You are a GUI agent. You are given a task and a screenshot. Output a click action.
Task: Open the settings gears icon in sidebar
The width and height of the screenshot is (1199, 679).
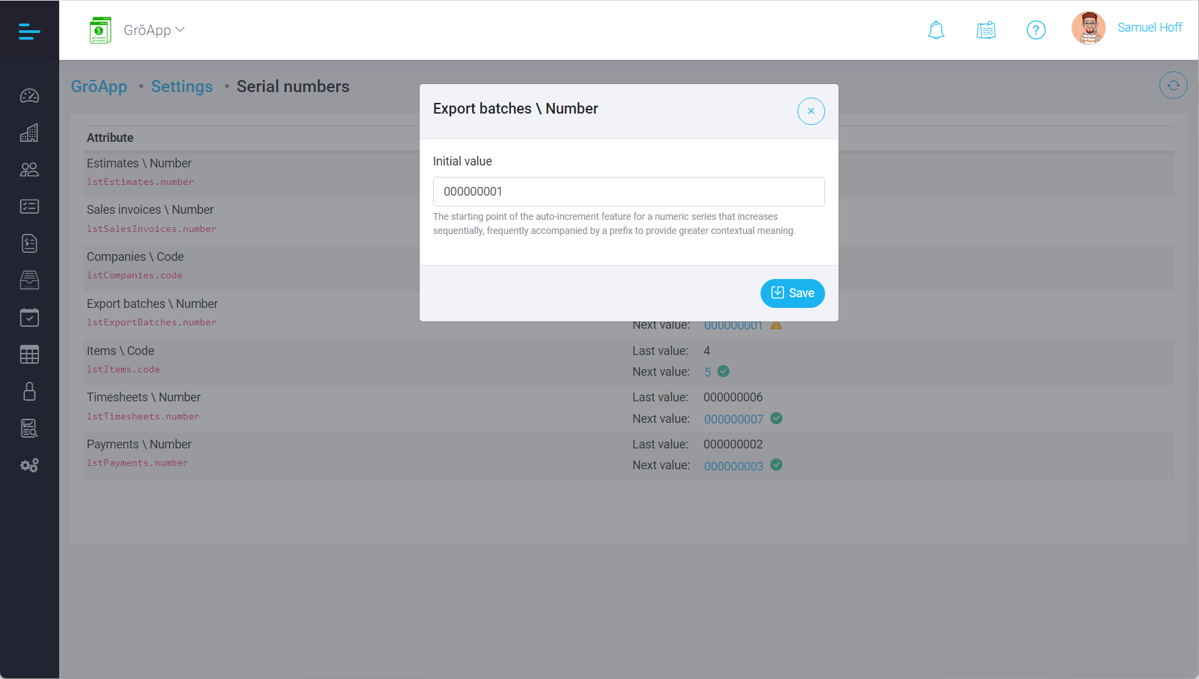click(29, 465)
